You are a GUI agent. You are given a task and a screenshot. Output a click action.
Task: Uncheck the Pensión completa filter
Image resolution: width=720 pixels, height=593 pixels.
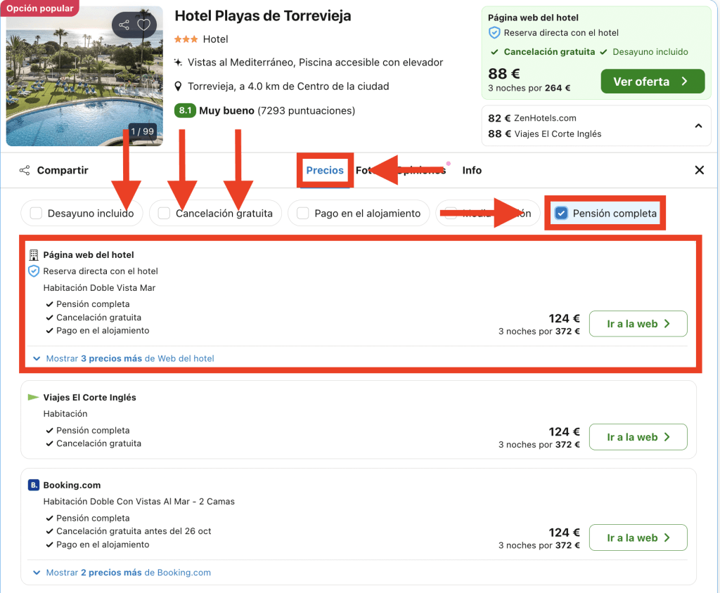[x=561, y=214]
